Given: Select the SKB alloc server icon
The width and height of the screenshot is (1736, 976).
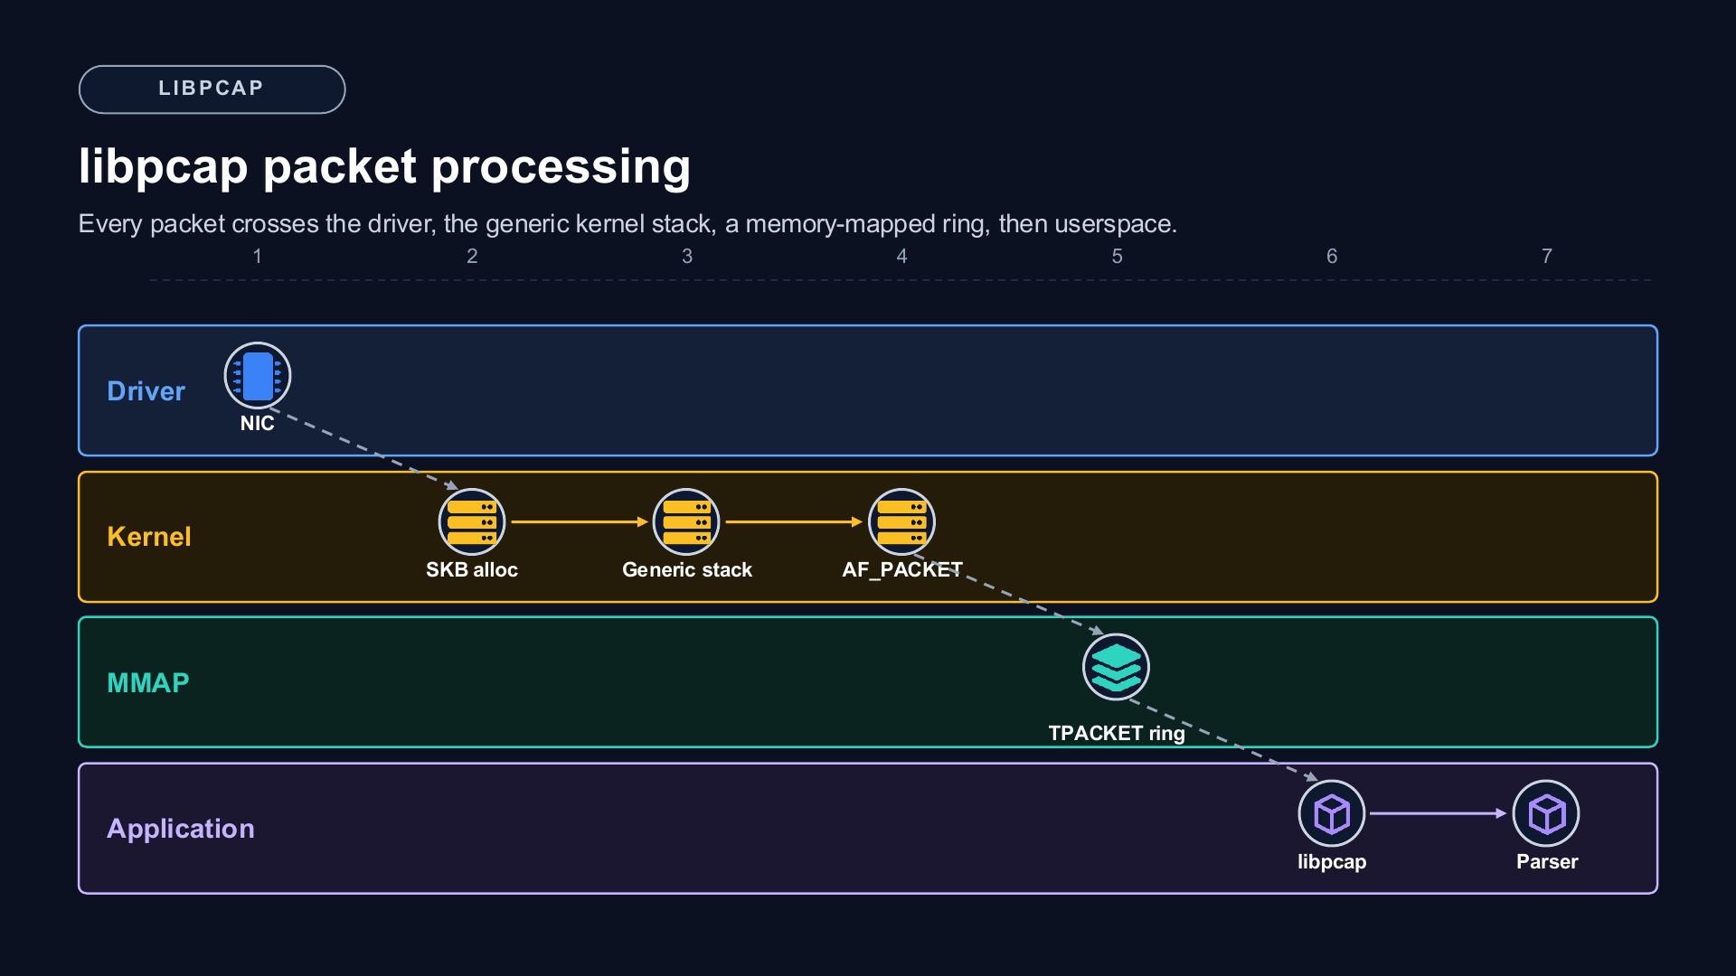Looking at the screenshot, I should coord(472,522).
